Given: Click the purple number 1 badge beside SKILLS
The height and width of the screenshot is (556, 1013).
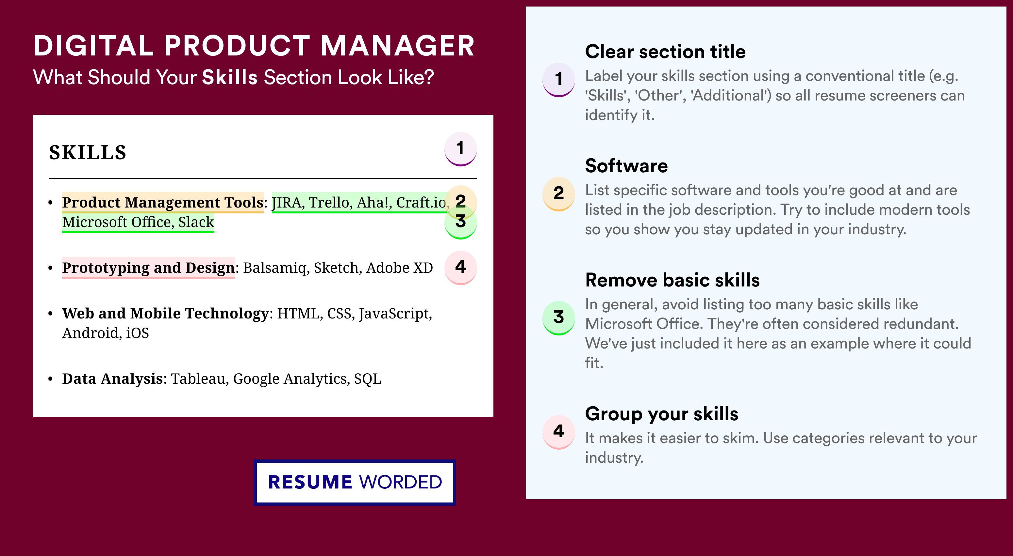Looking at the screenshot, I should [460, 149].
